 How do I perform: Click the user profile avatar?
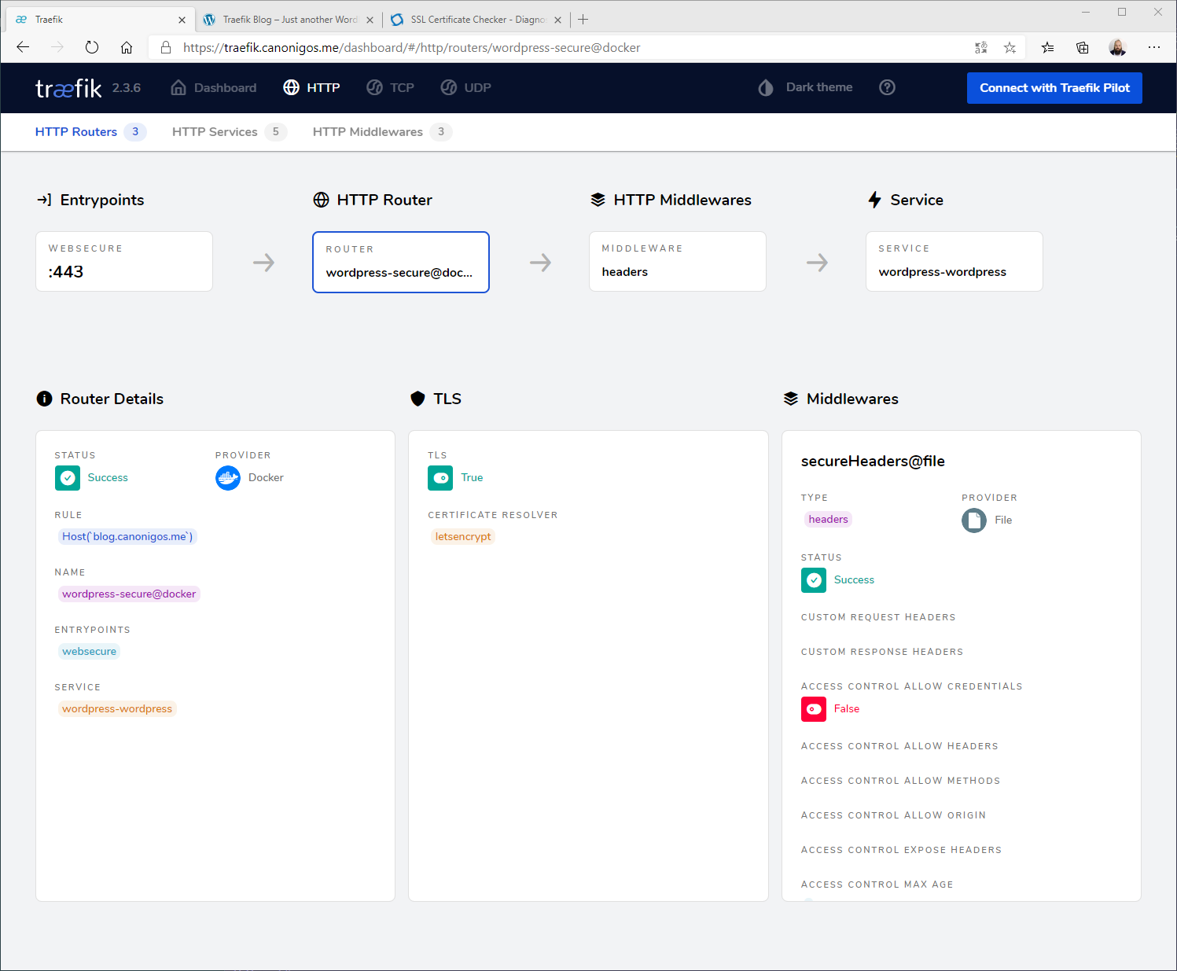pyautogui.click(x=1117, y=47)
